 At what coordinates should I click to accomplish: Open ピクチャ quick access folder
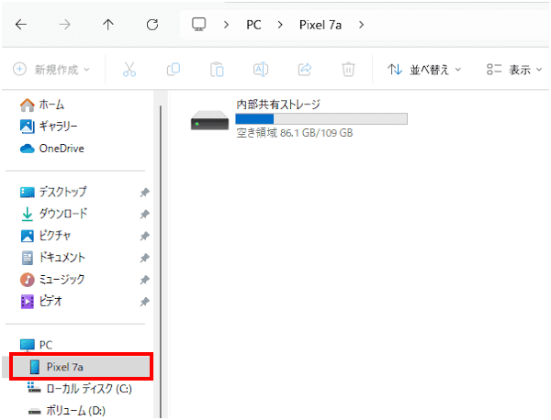click(x=46, y=236)
